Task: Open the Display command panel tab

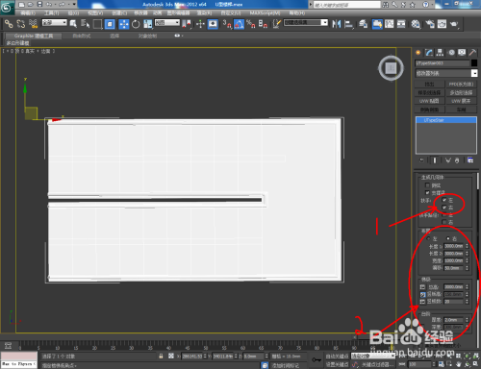Action: click(462, 53)
